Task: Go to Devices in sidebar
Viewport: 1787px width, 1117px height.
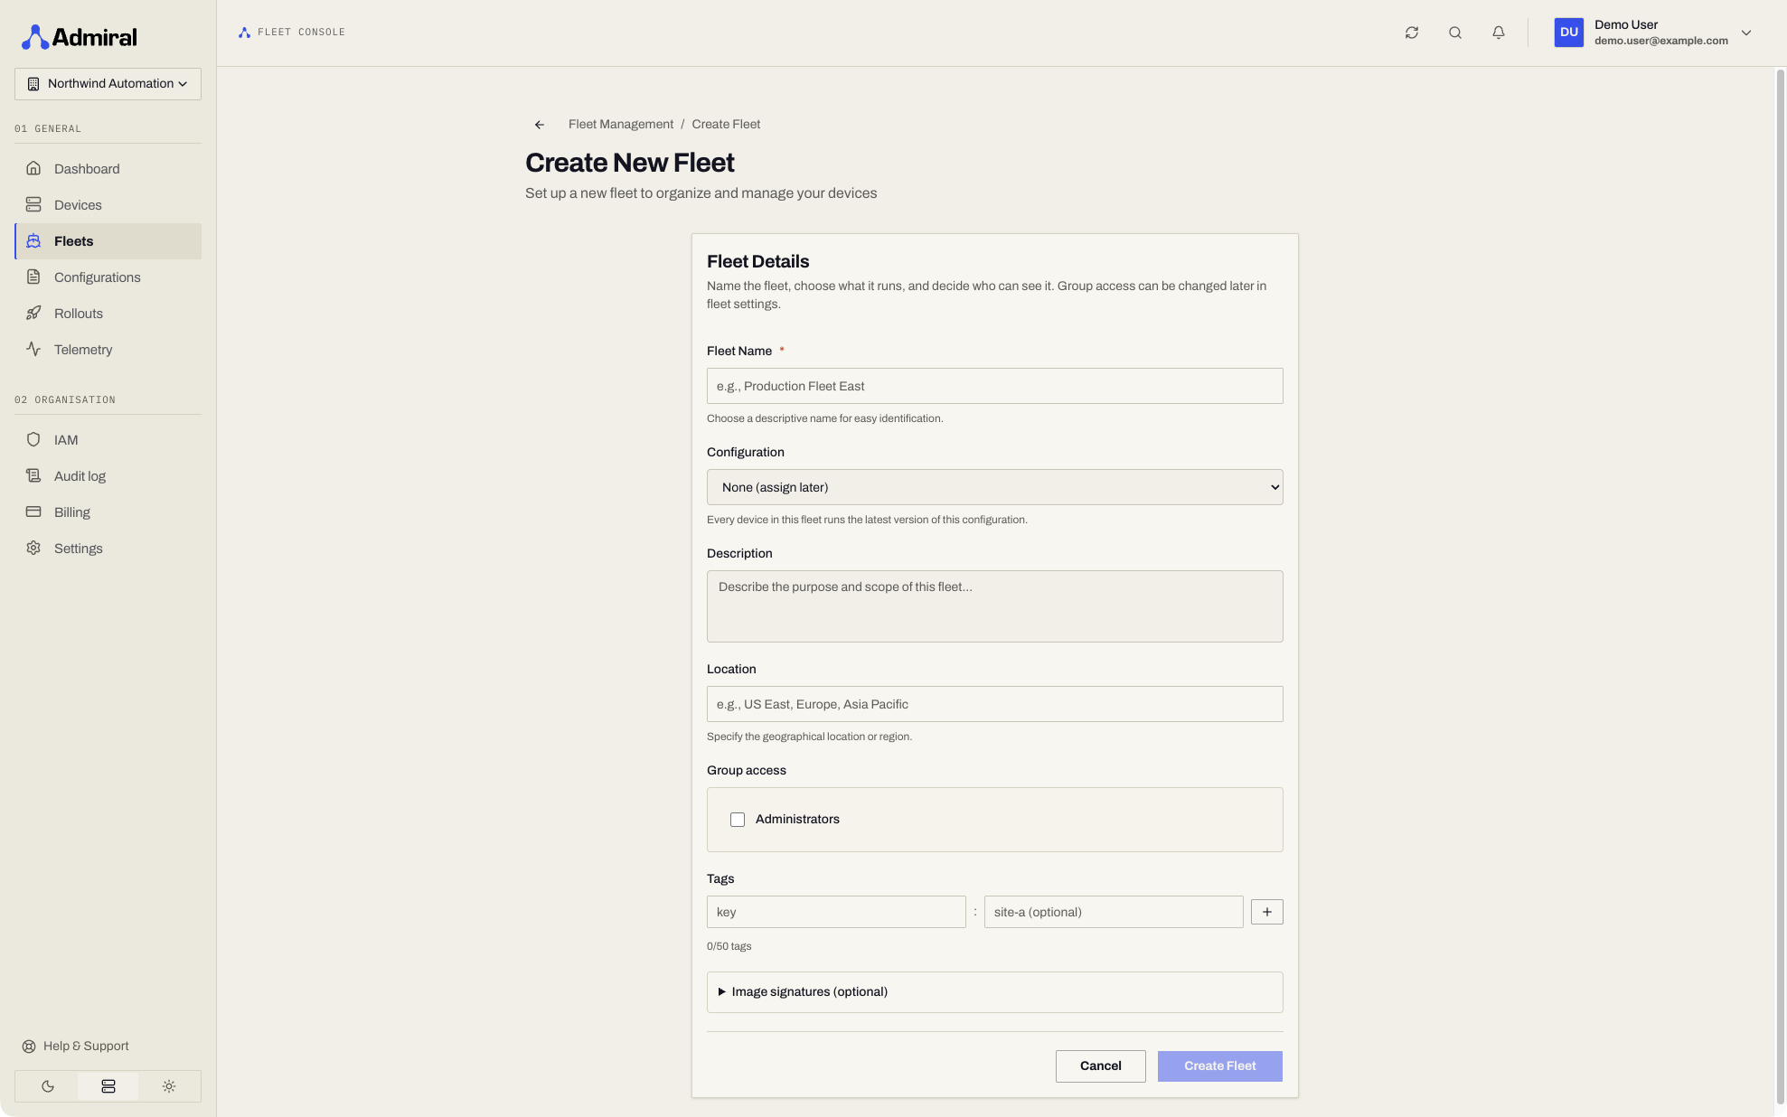Action: pos(108,205)
